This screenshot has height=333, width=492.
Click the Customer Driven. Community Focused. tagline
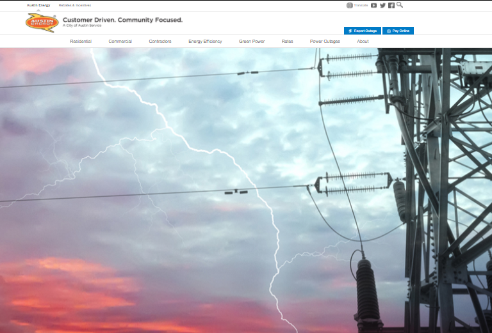point(122,20)
